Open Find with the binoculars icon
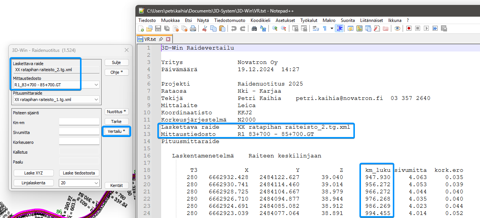480x218 pixels. [254, 28]
